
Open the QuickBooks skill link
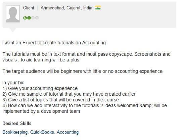click(42, 132)
